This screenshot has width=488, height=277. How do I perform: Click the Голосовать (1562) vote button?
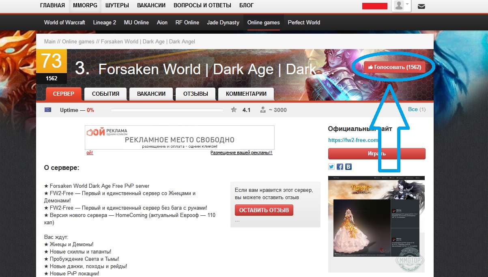tap(395, 67)
